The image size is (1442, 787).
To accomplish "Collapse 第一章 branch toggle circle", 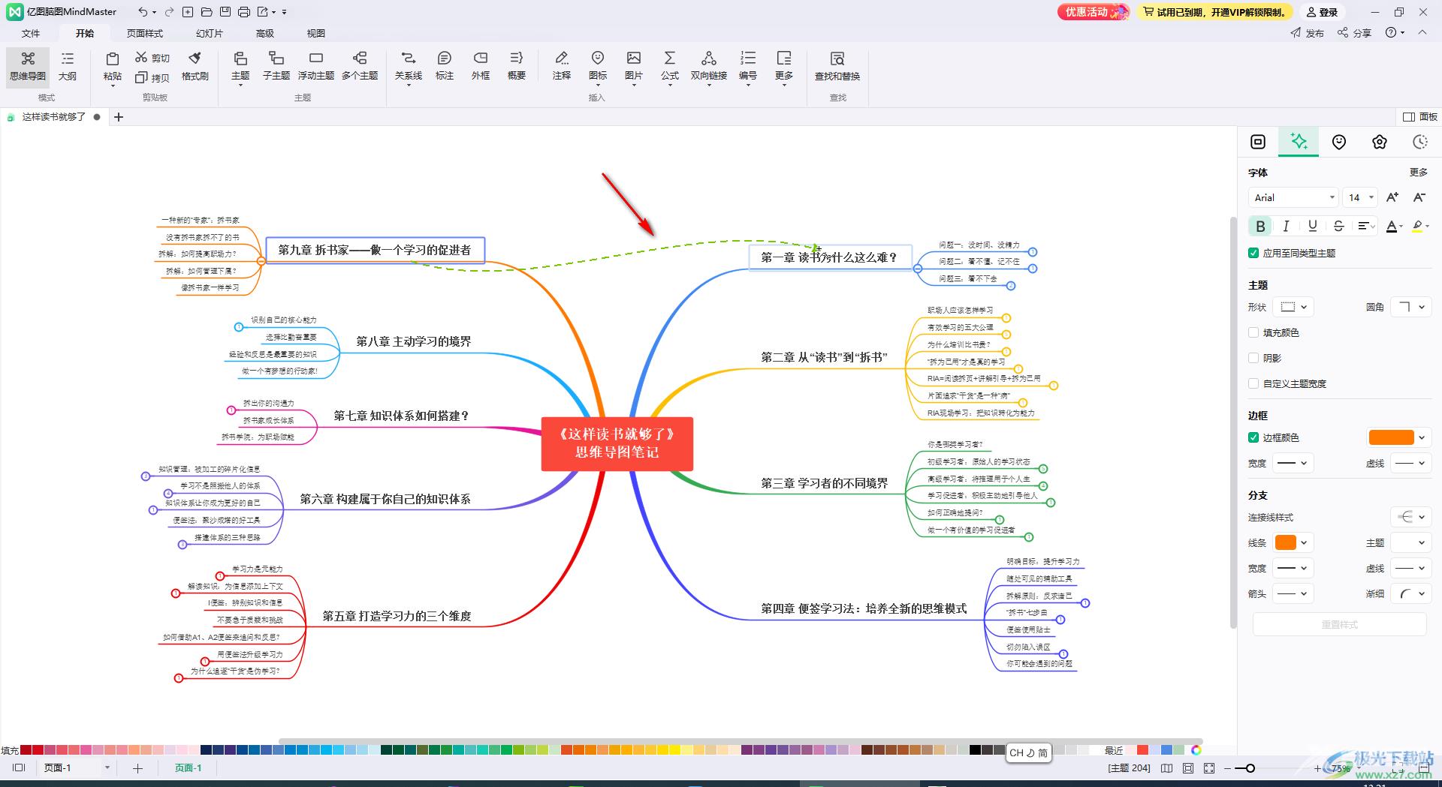I will pyautogui.click(x=918, y=268).
